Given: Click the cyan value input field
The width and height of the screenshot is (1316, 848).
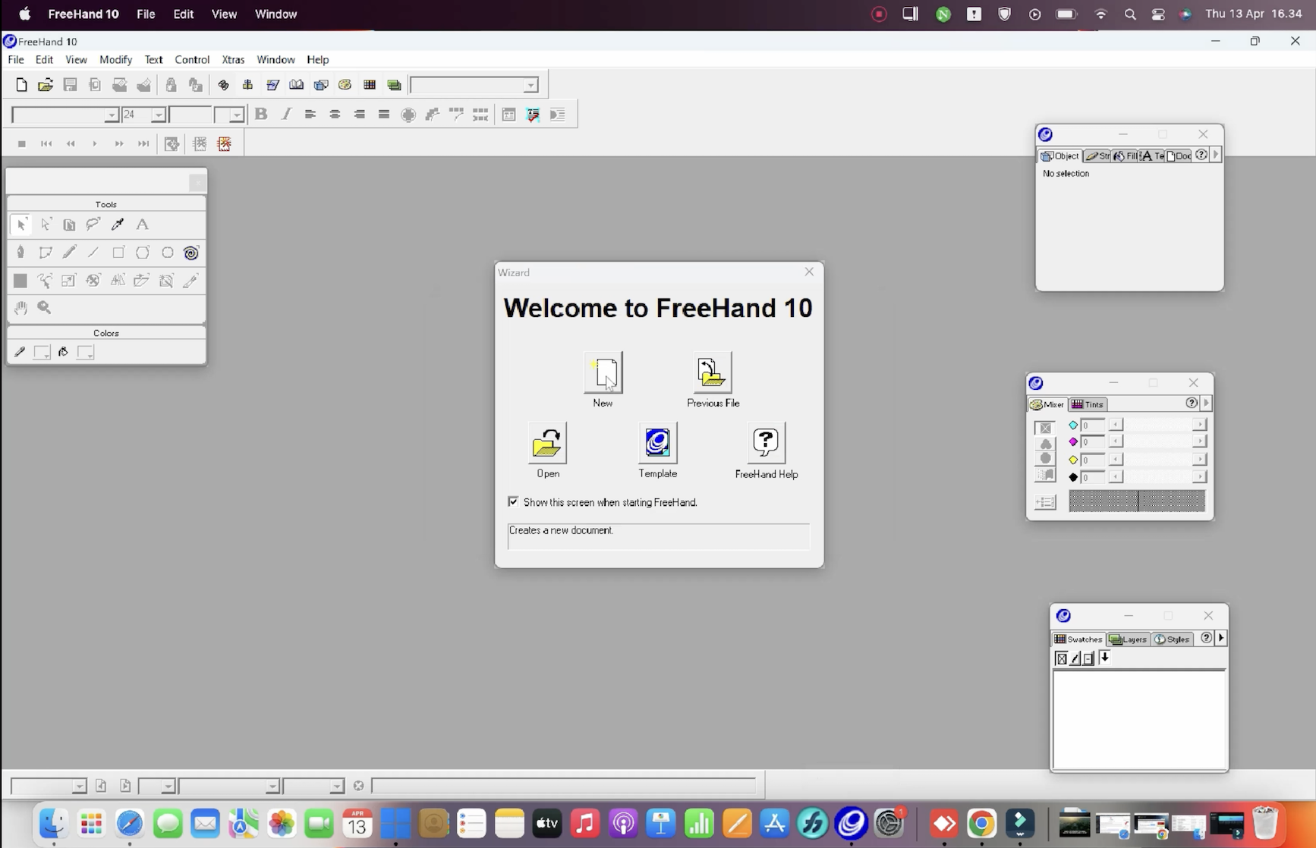Looking at the screenshot, I should [1094, 426].
